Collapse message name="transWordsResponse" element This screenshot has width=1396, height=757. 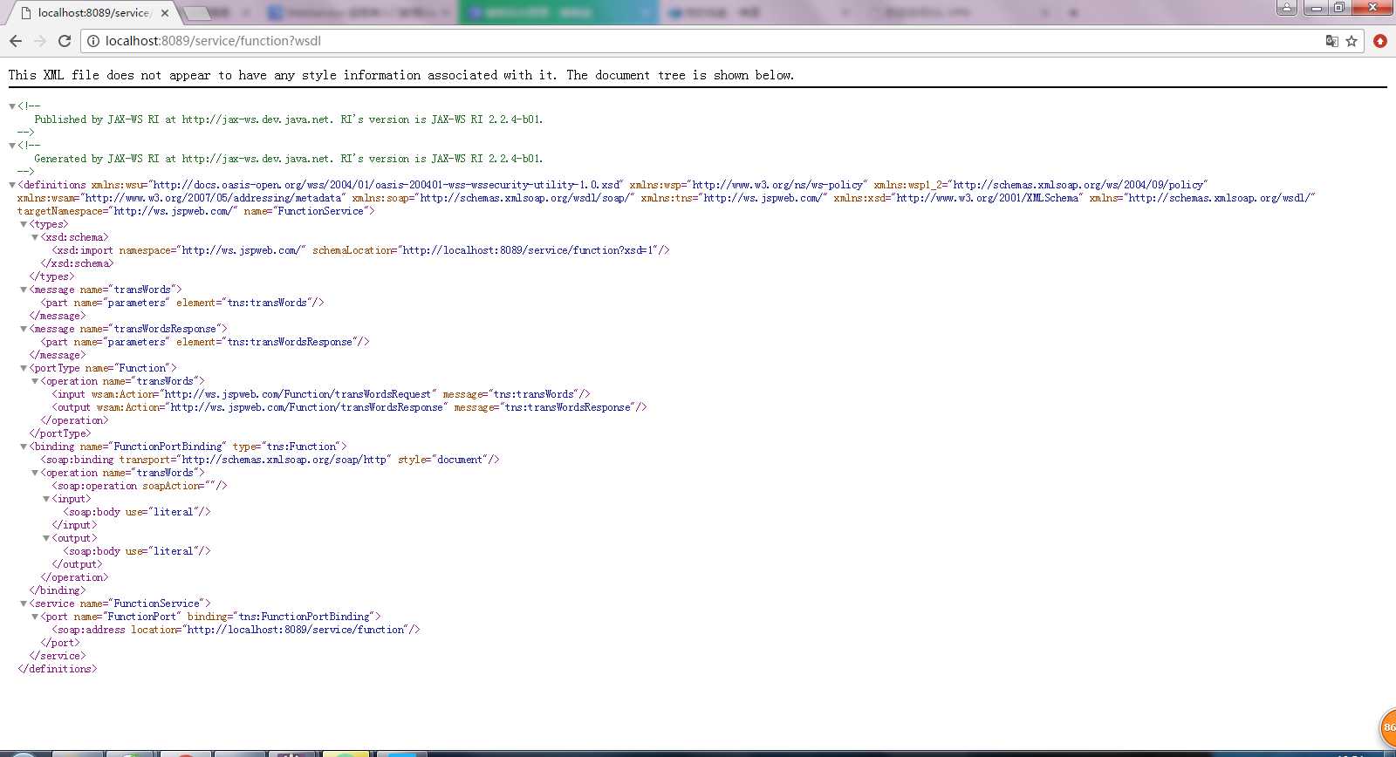[x=24, y=329]
